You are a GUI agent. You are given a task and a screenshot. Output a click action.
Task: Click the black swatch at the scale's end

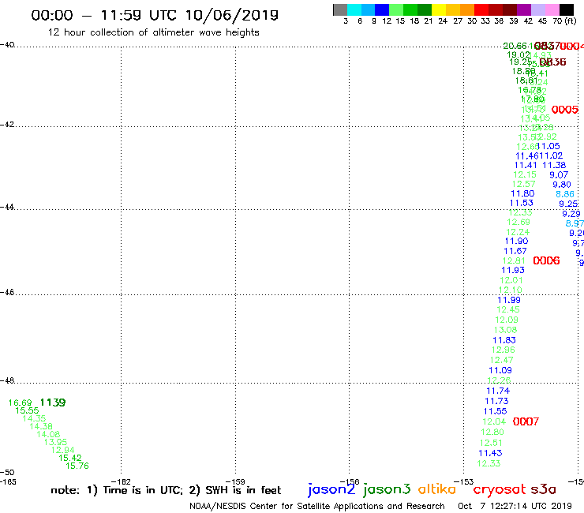click(567, 9)
